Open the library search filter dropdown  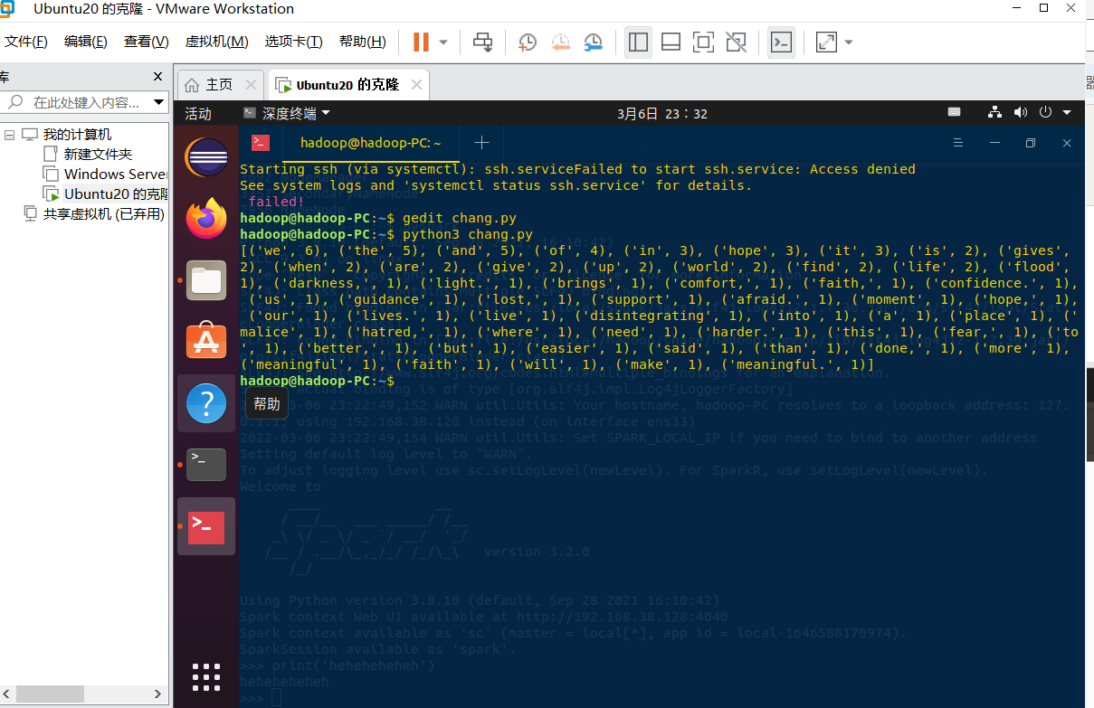pos(158,102)
